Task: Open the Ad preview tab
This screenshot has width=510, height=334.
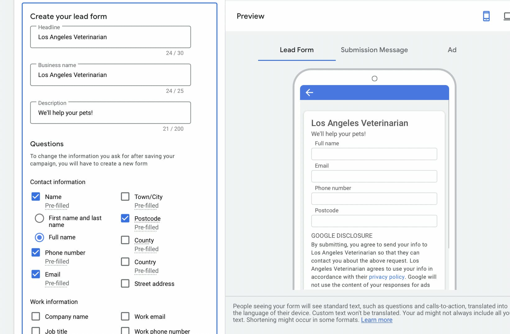Action: (x=452, y=50)
